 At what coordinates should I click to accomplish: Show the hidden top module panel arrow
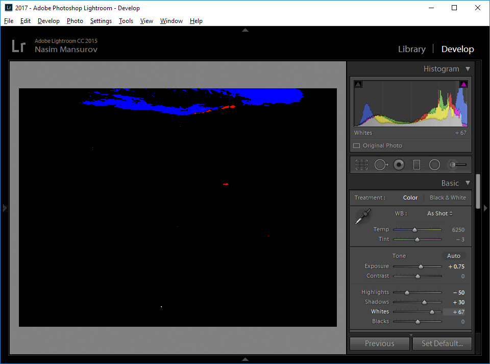(246, 30)
